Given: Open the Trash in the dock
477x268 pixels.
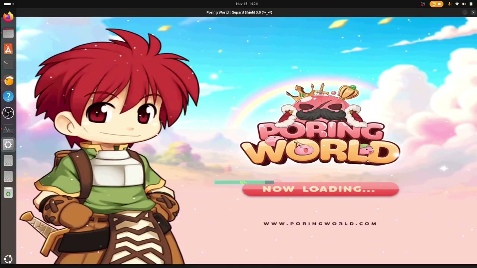Looking at the screenshot, I should [x=8, y=193].
